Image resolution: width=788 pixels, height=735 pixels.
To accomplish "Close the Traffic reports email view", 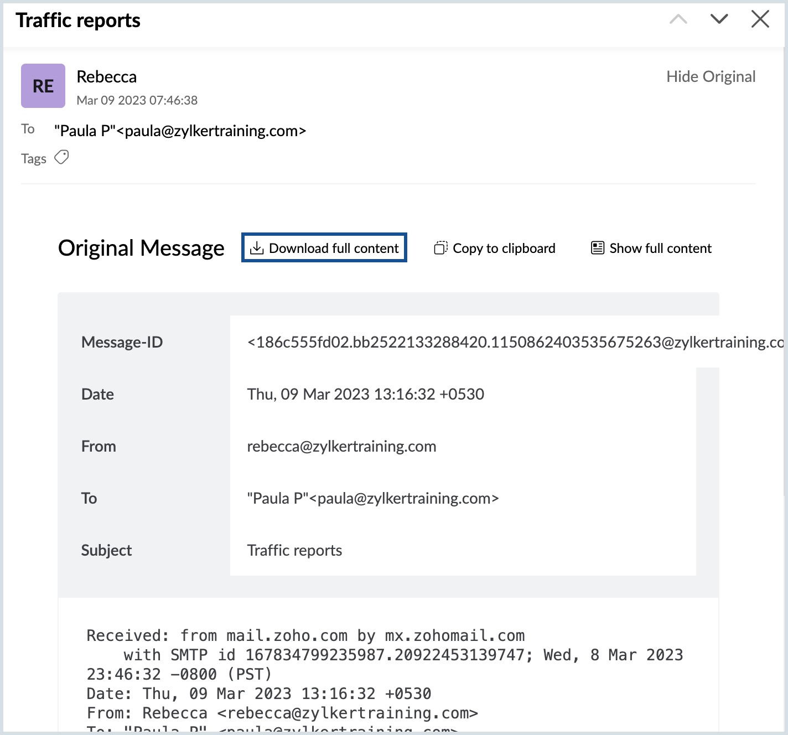I will (760, 20).
